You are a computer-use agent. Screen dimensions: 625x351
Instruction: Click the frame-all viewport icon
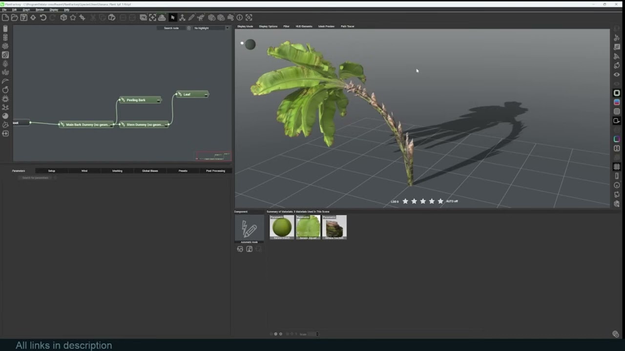click(x=152, y=18)
